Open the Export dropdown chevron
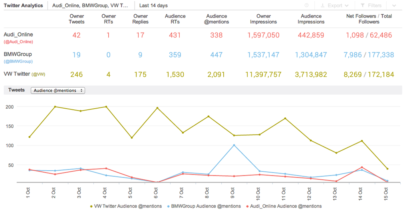This screenshot has width=409, height=210. coord(347,6)
